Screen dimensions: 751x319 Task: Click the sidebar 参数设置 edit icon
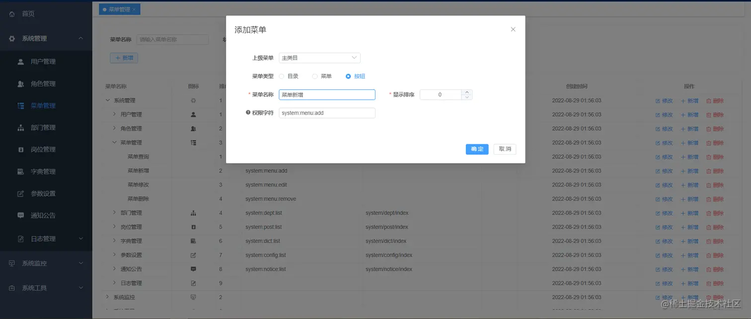21,194
